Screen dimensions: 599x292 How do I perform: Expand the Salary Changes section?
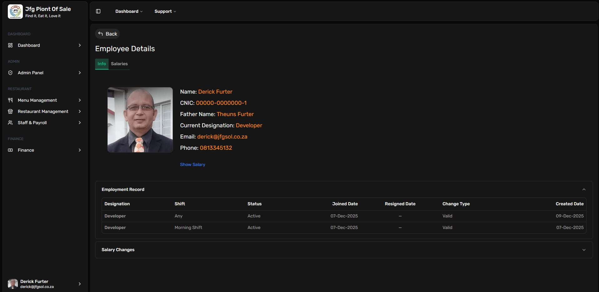tap(584, 250)
